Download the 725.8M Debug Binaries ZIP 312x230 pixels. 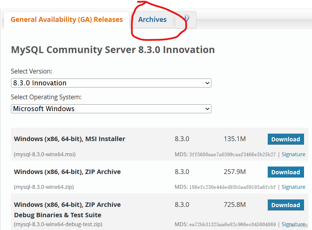(286, 205)
